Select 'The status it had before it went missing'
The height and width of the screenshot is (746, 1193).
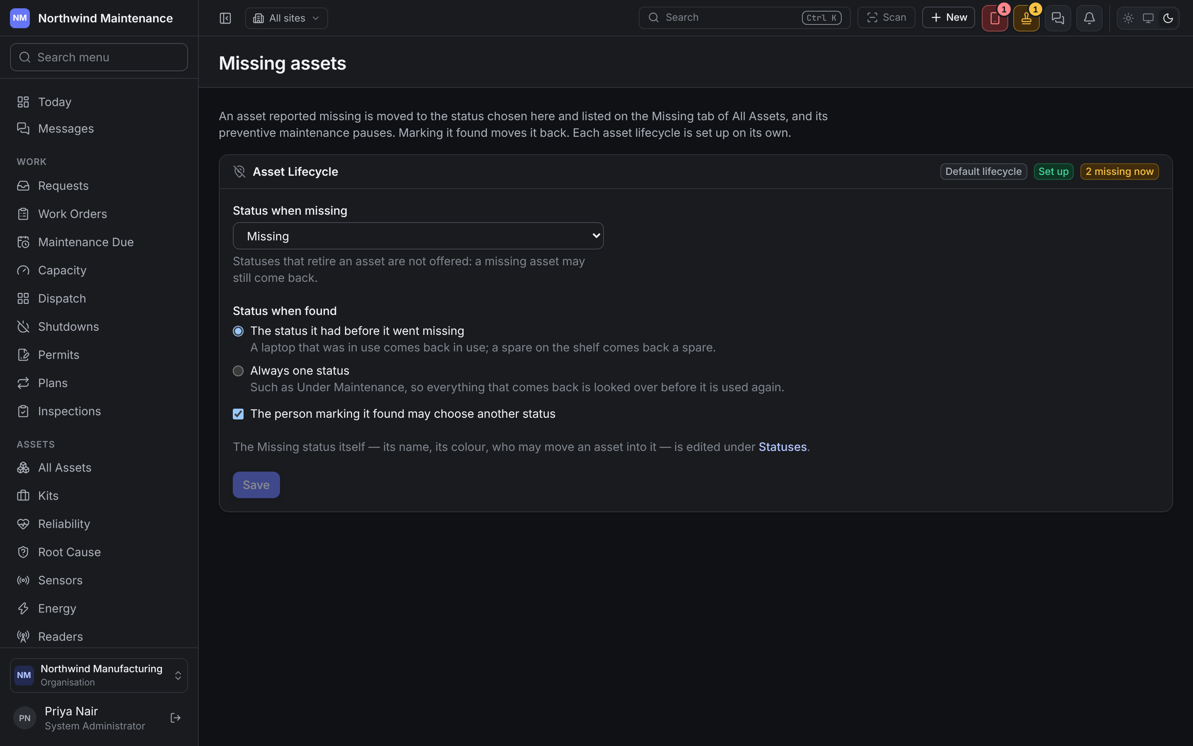point(238,331)
